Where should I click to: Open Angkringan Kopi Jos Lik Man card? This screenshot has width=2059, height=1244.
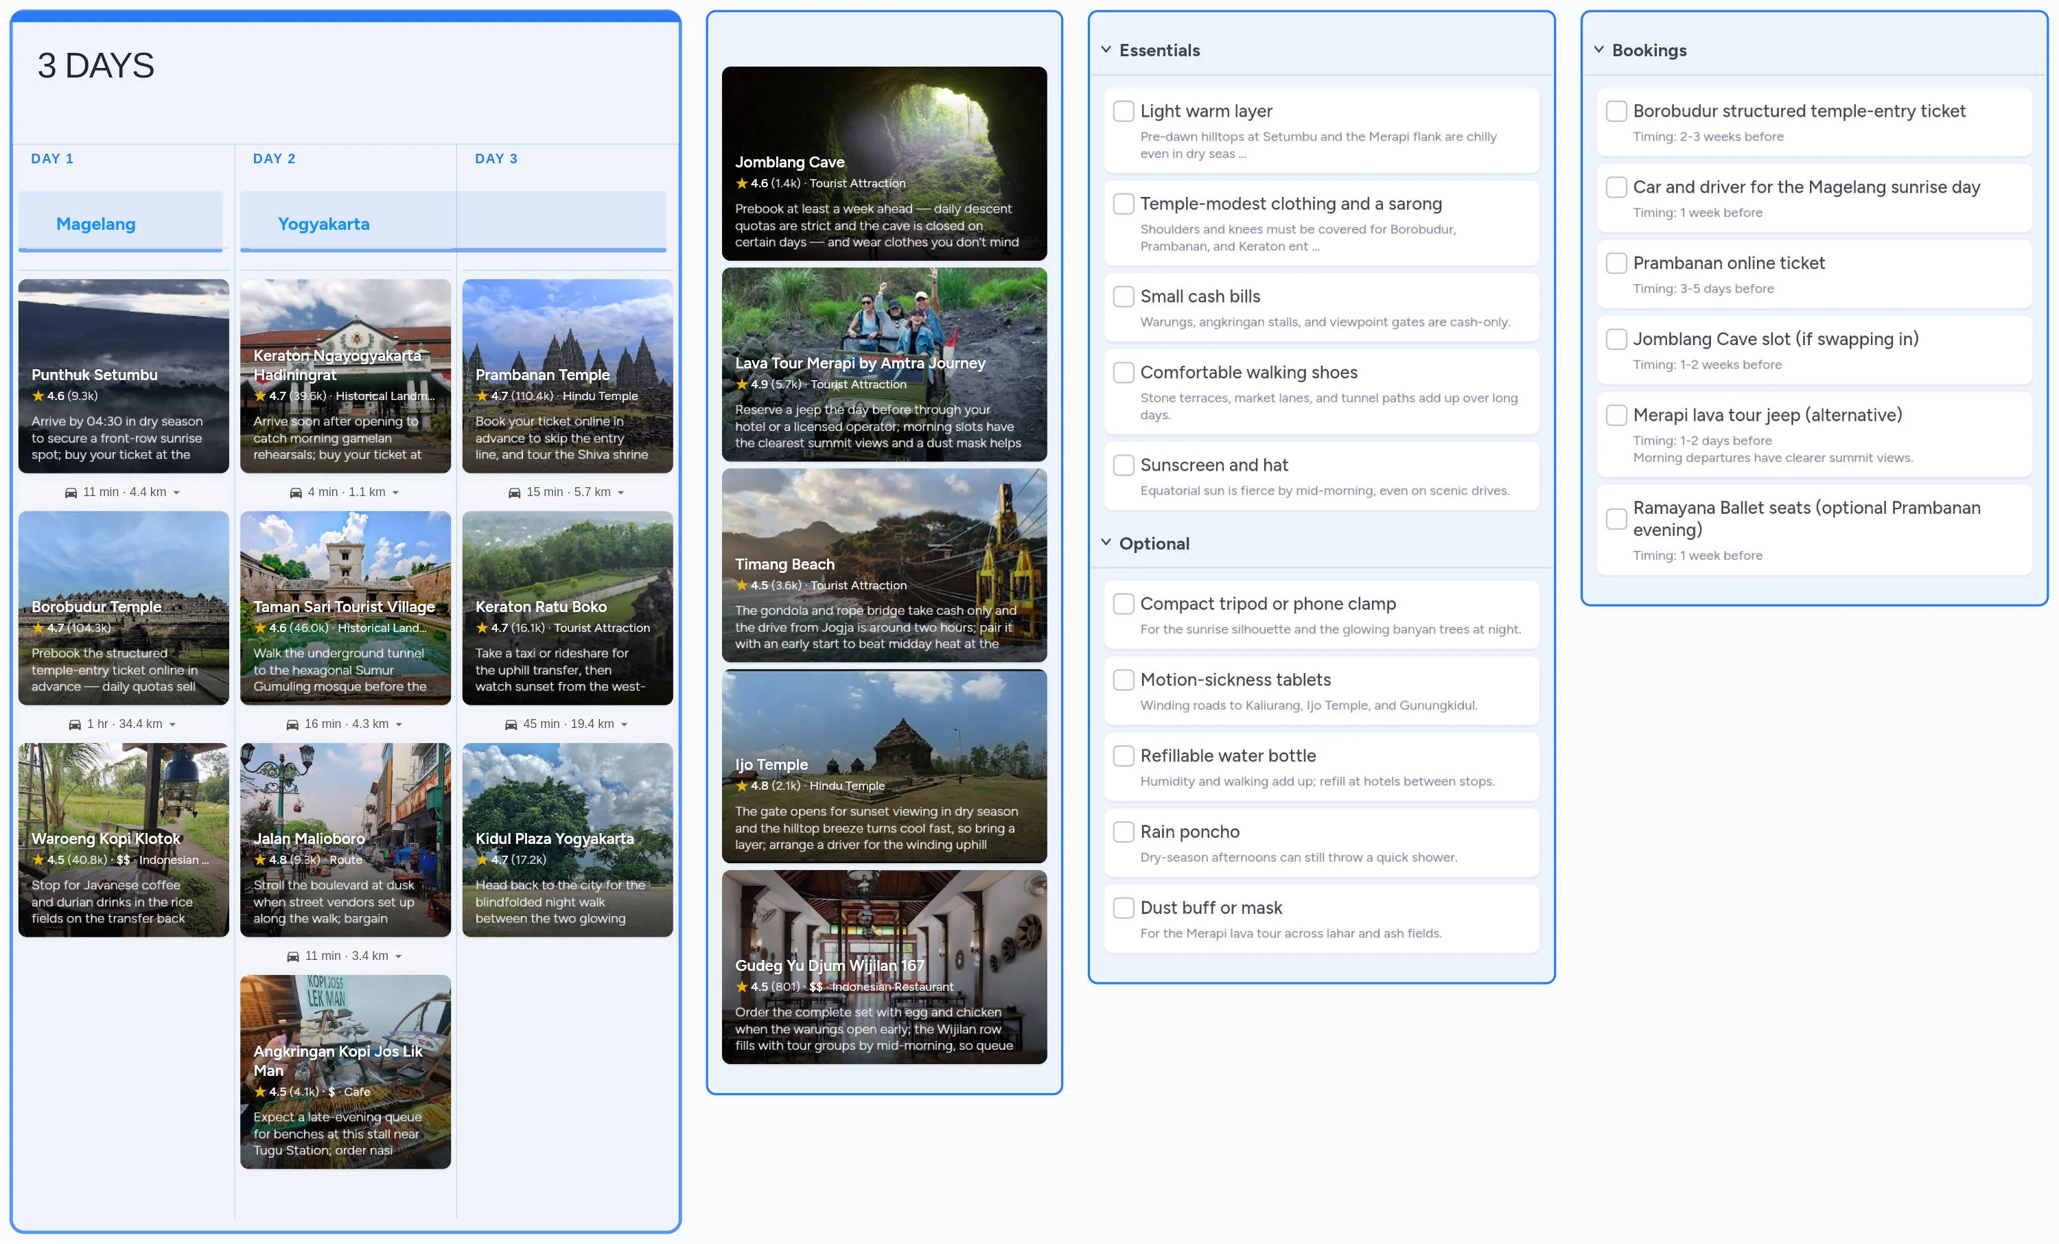point(345,1072)
